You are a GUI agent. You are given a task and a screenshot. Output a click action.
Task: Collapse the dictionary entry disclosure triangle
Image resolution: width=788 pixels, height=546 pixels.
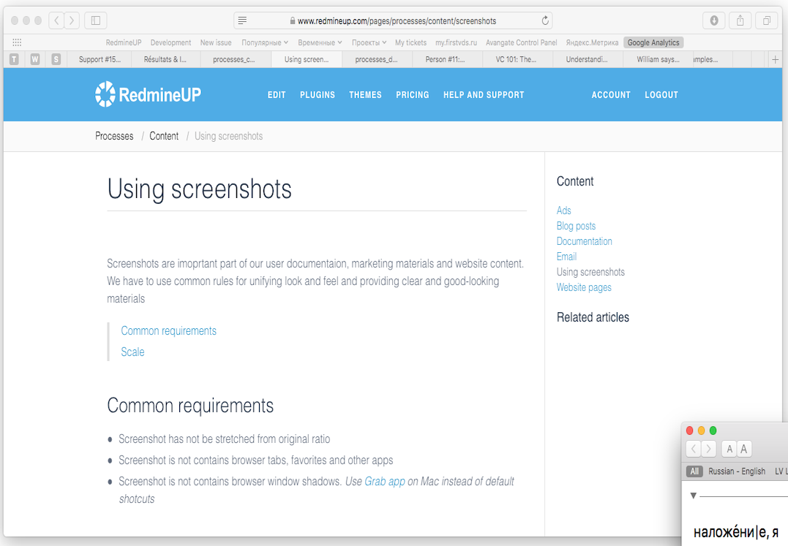point(694,496)
